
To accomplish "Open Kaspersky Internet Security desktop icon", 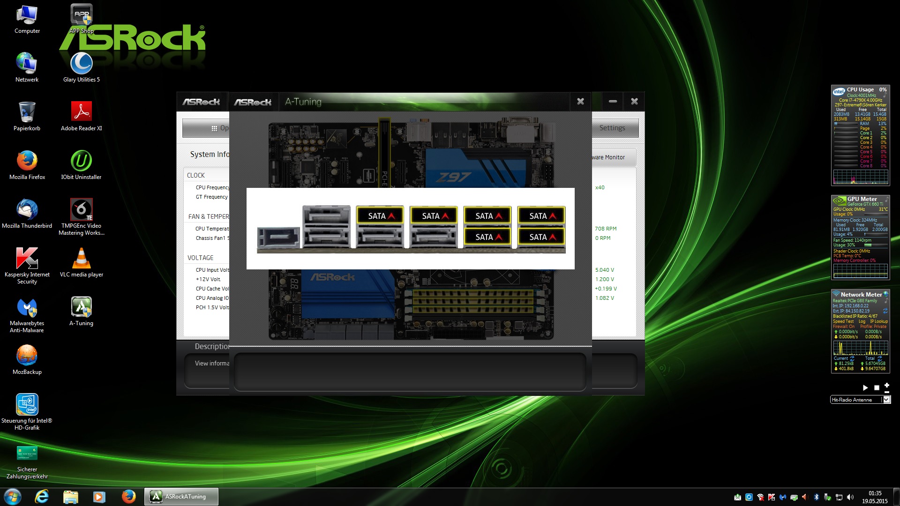I will click(x=27, y=259).
